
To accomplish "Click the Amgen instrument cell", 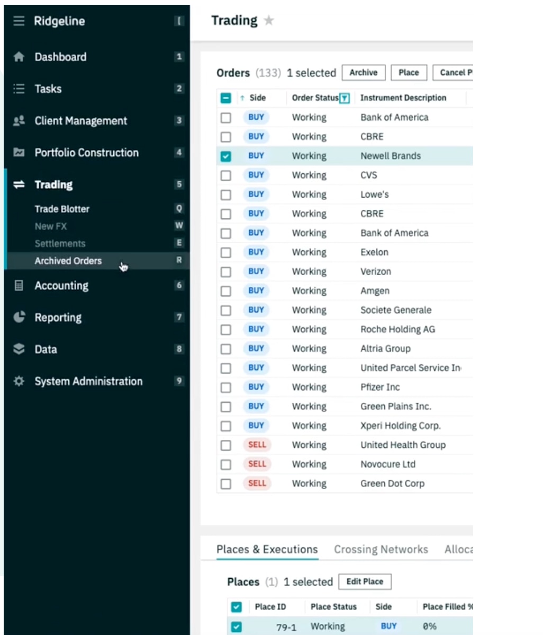I will pos(375,291).
